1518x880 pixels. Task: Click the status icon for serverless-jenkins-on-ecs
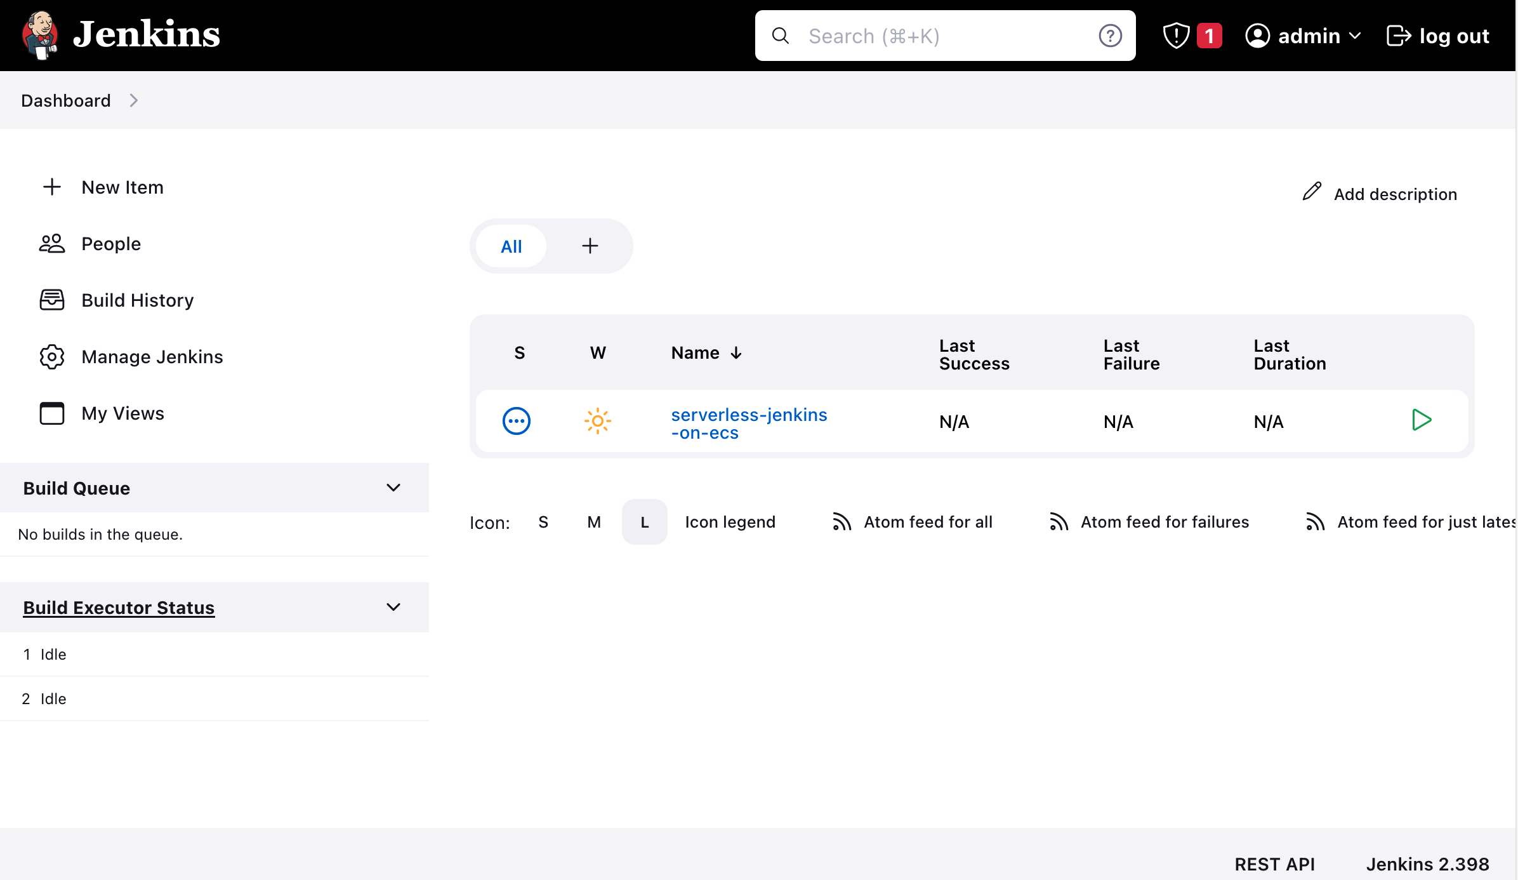coord(517,421)
